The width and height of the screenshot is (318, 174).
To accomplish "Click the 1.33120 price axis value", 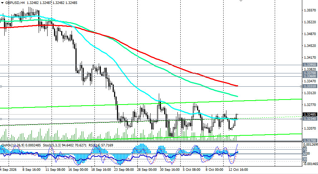I will (310, 93).
